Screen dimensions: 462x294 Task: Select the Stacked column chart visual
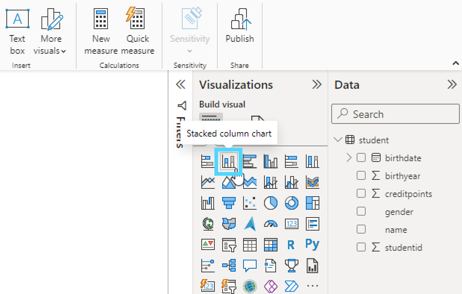click(x=229, y=161)
